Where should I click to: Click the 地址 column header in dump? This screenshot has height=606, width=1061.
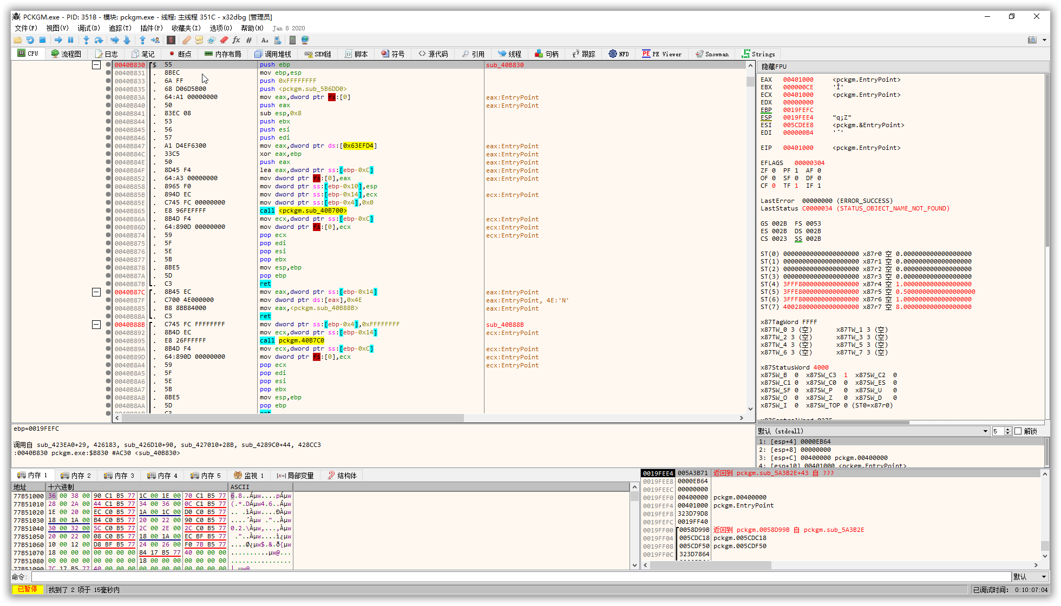tap(29, 487)
